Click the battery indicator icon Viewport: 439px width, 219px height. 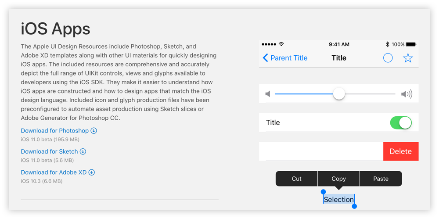[x=411, y=44]
